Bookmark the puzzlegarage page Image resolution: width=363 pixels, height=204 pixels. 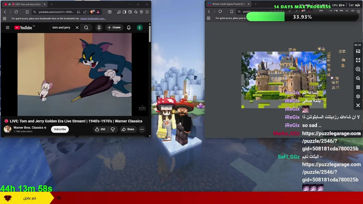[x=232, y=12]
